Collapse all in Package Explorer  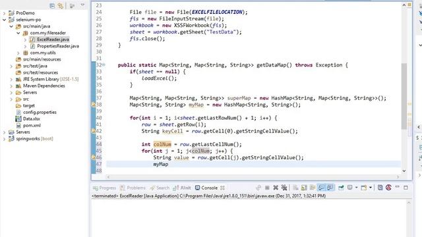tap(52, 6)
